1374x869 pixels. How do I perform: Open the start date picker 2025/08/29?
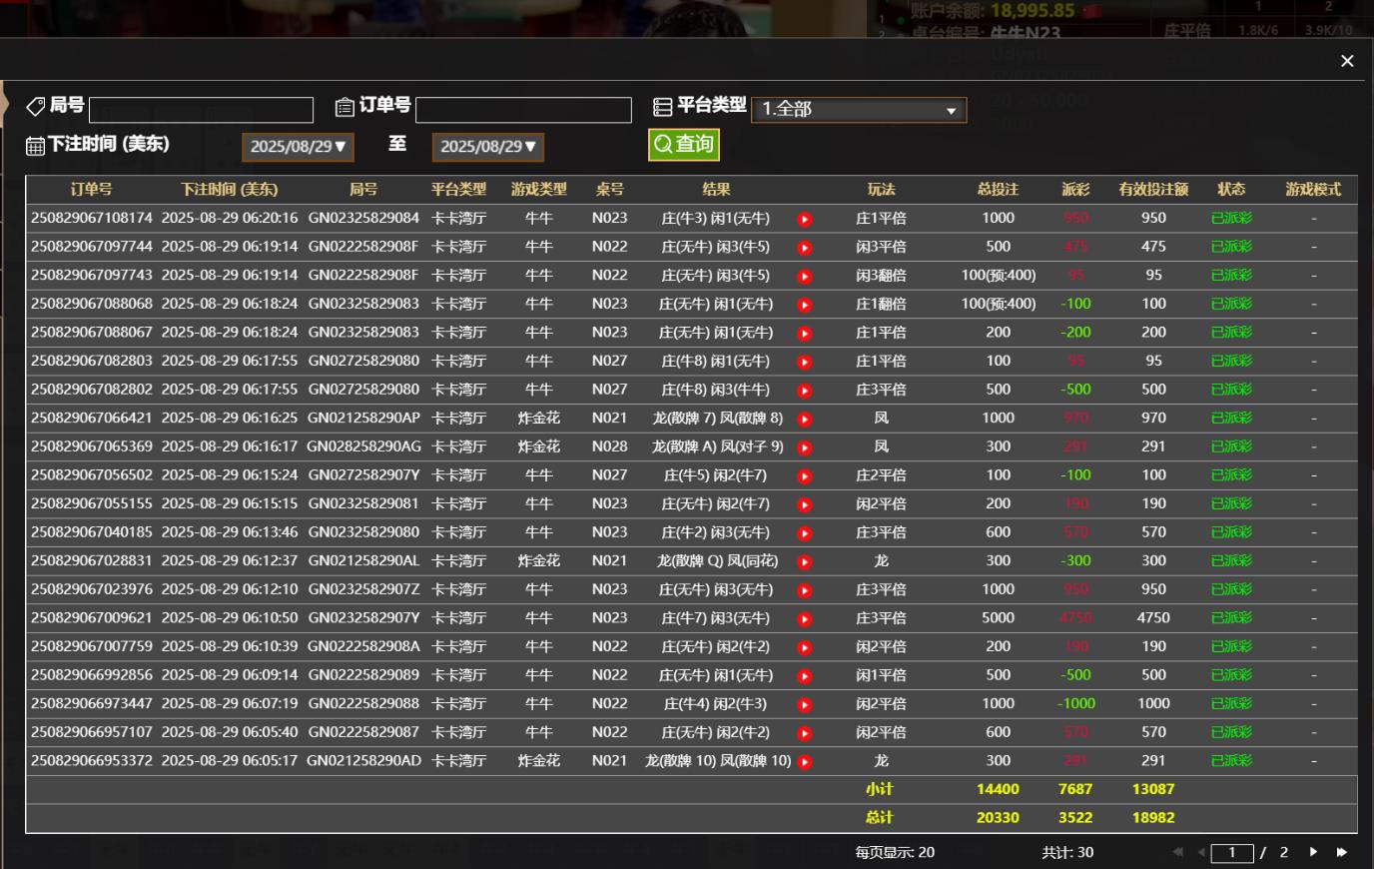click(298, 147)
